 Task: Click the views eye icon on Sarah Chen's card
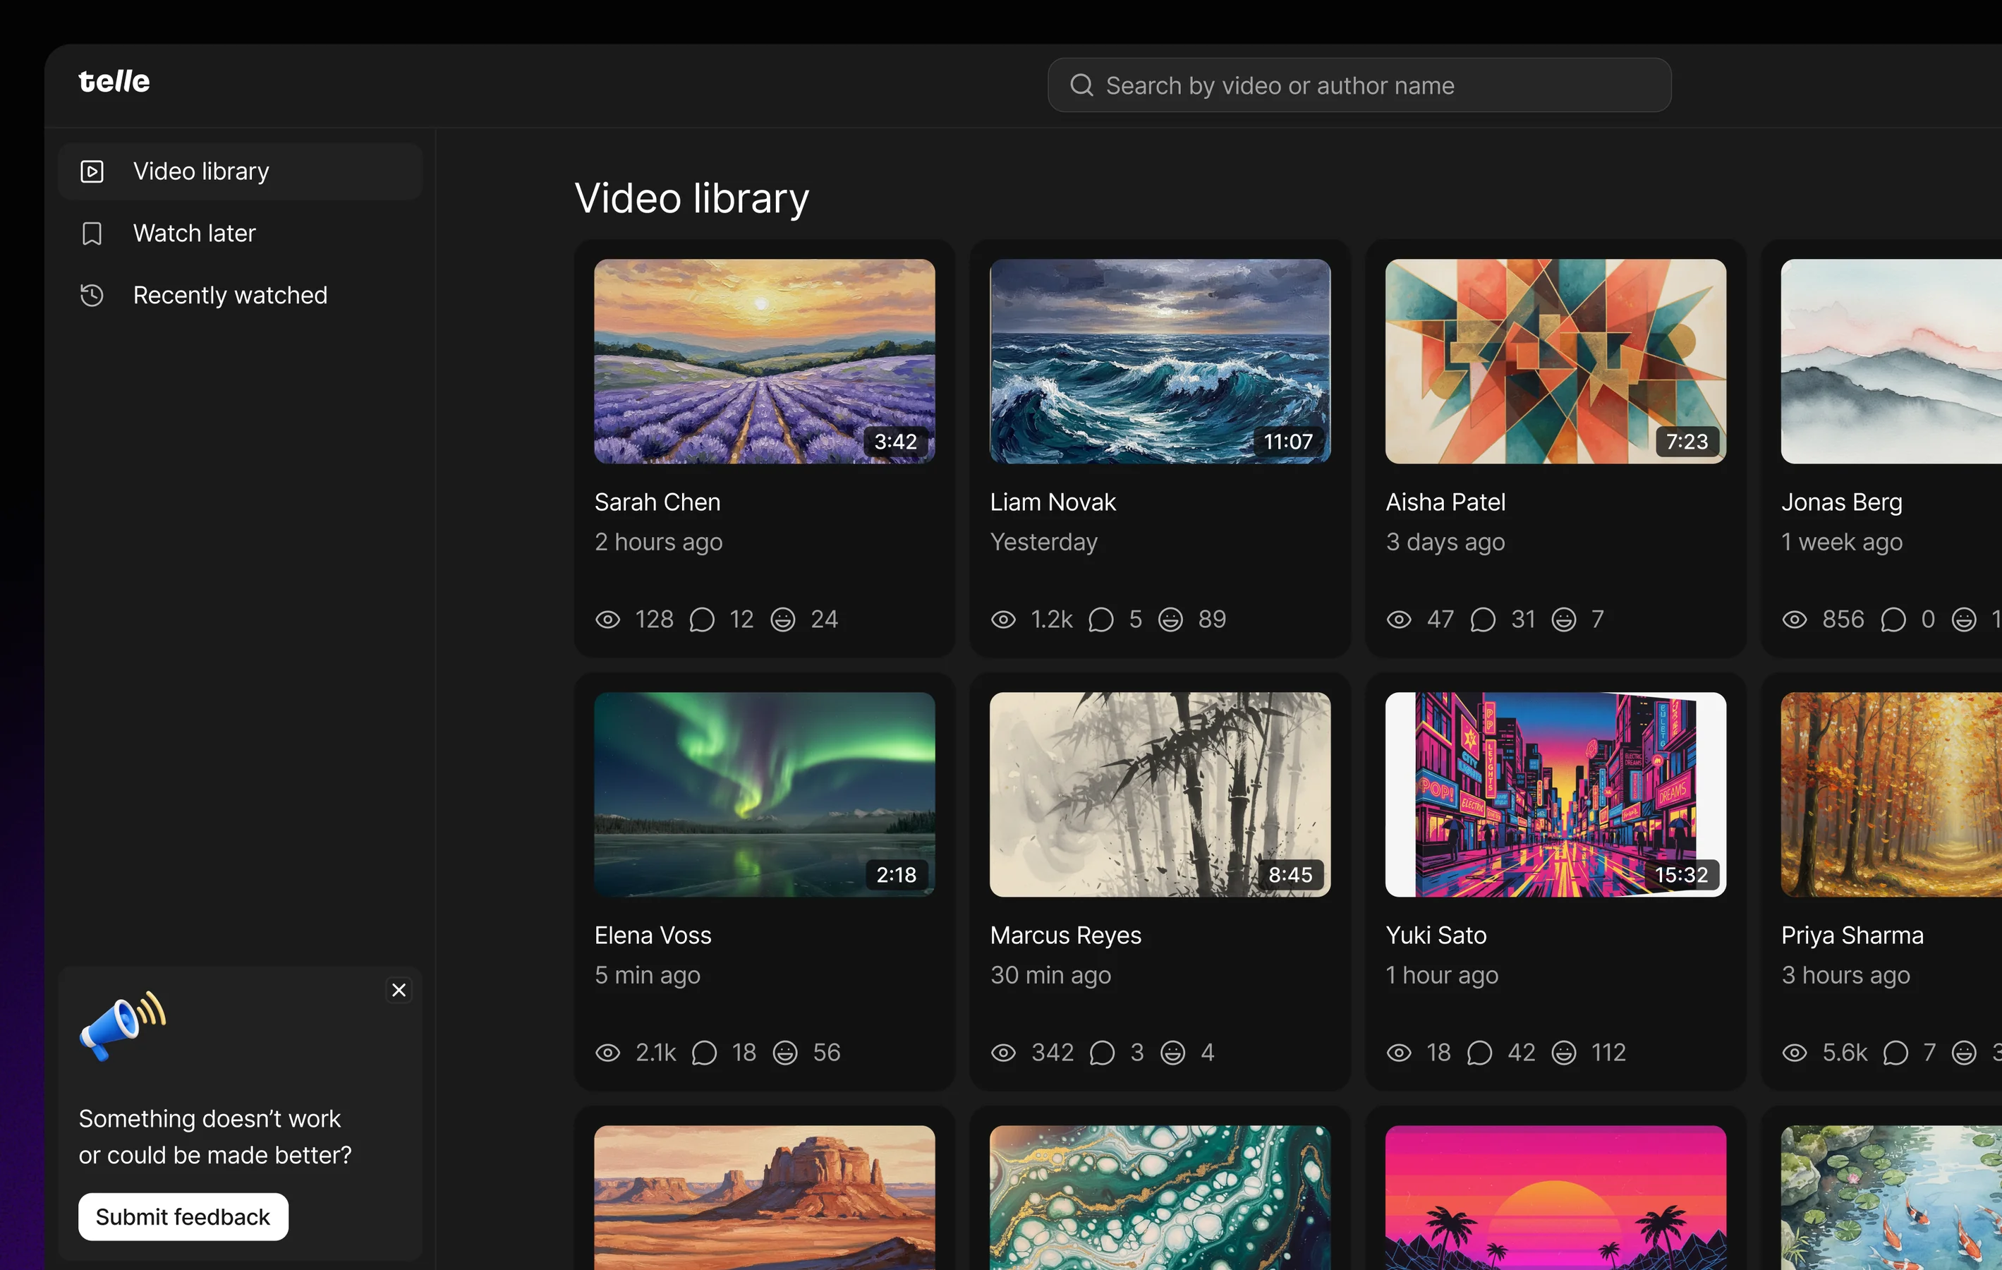pyautogui.click(x=608, y=619)
